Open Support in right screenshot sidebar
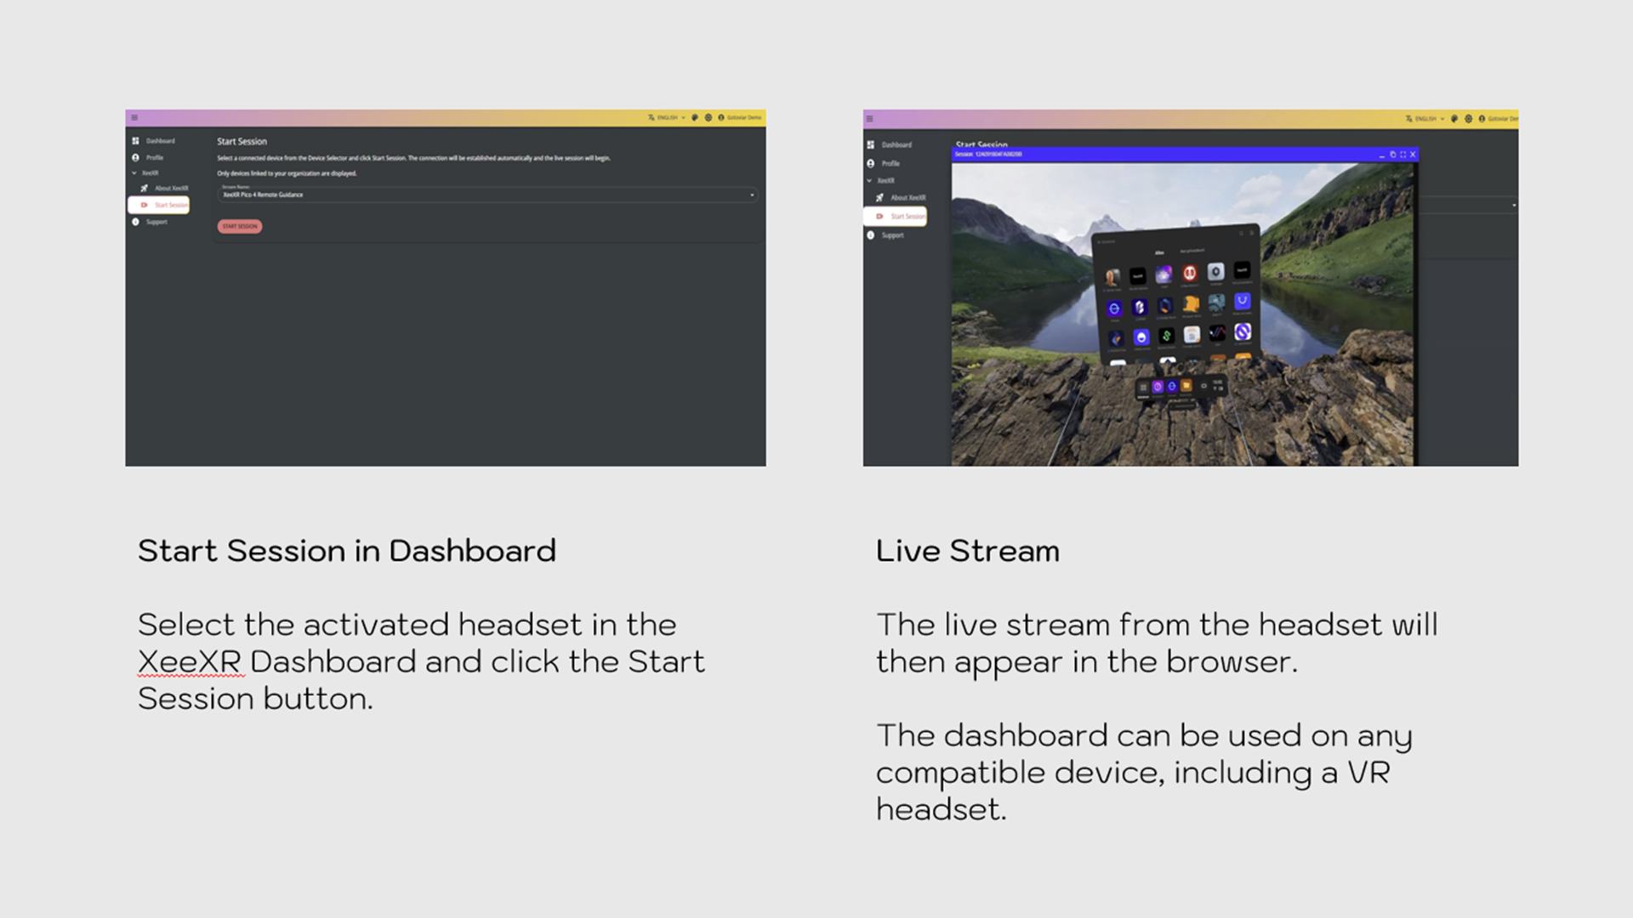Viewport: 1633px width, 918px height. click(x=886, y=235)
